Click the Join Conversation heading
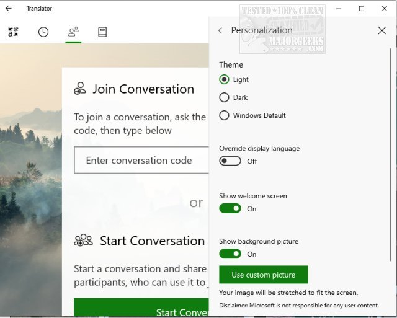Viewport: 397px width, 318px height. click(x=143, y=89)
